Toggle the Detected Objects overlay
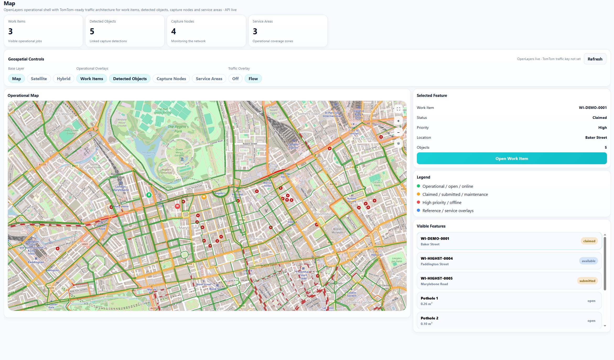The height and width of the screenshot is (360, 614). [130, 79]
